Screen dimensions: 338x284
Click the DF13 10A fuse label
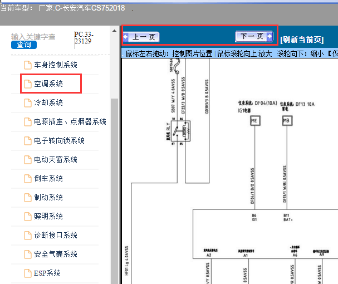pos(305,104)
